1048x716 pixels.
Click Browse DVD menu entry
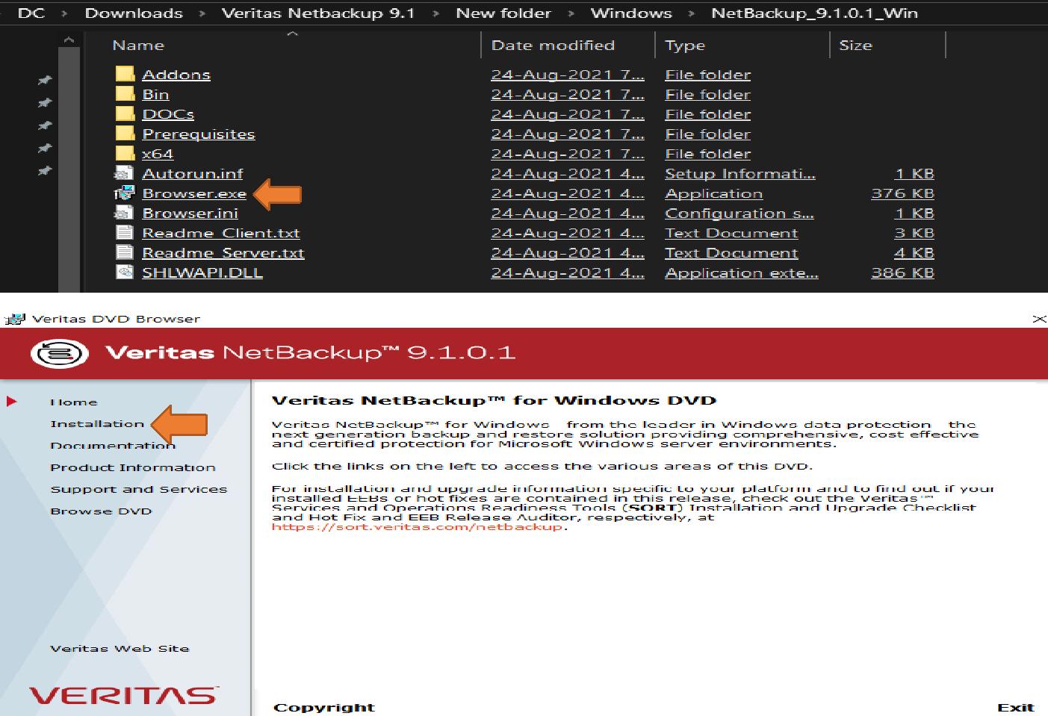pyautogui.click(x=101, y=511)
